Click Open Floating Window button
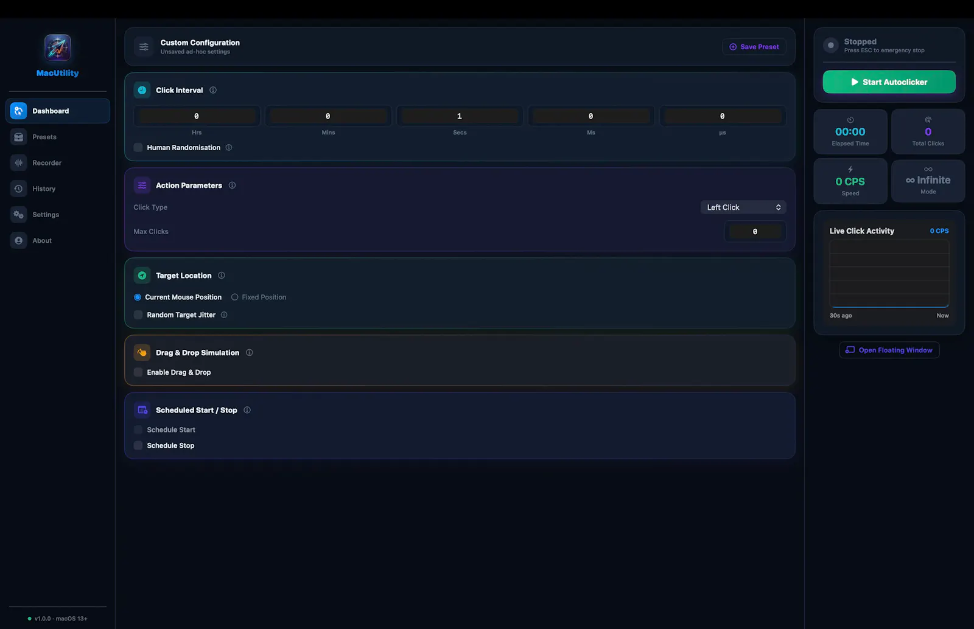The image size is (974, 629). click(x=889, y=350)
